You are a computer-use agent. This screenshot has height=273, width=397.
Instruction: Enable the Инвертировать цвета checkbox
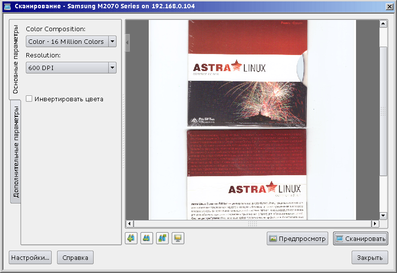click(x=29, y=99)
